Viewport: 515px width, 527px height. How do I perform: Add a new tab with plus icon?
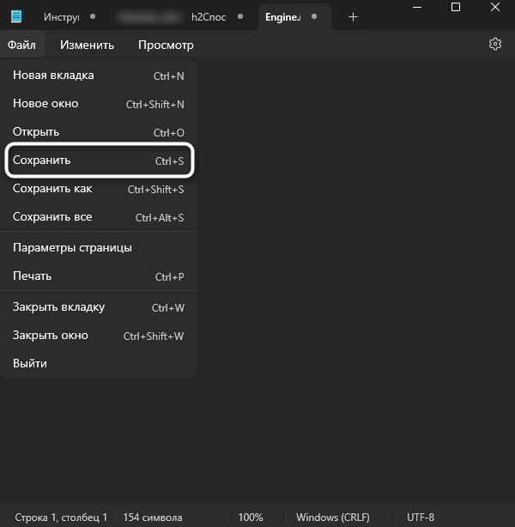pos(353,17)
